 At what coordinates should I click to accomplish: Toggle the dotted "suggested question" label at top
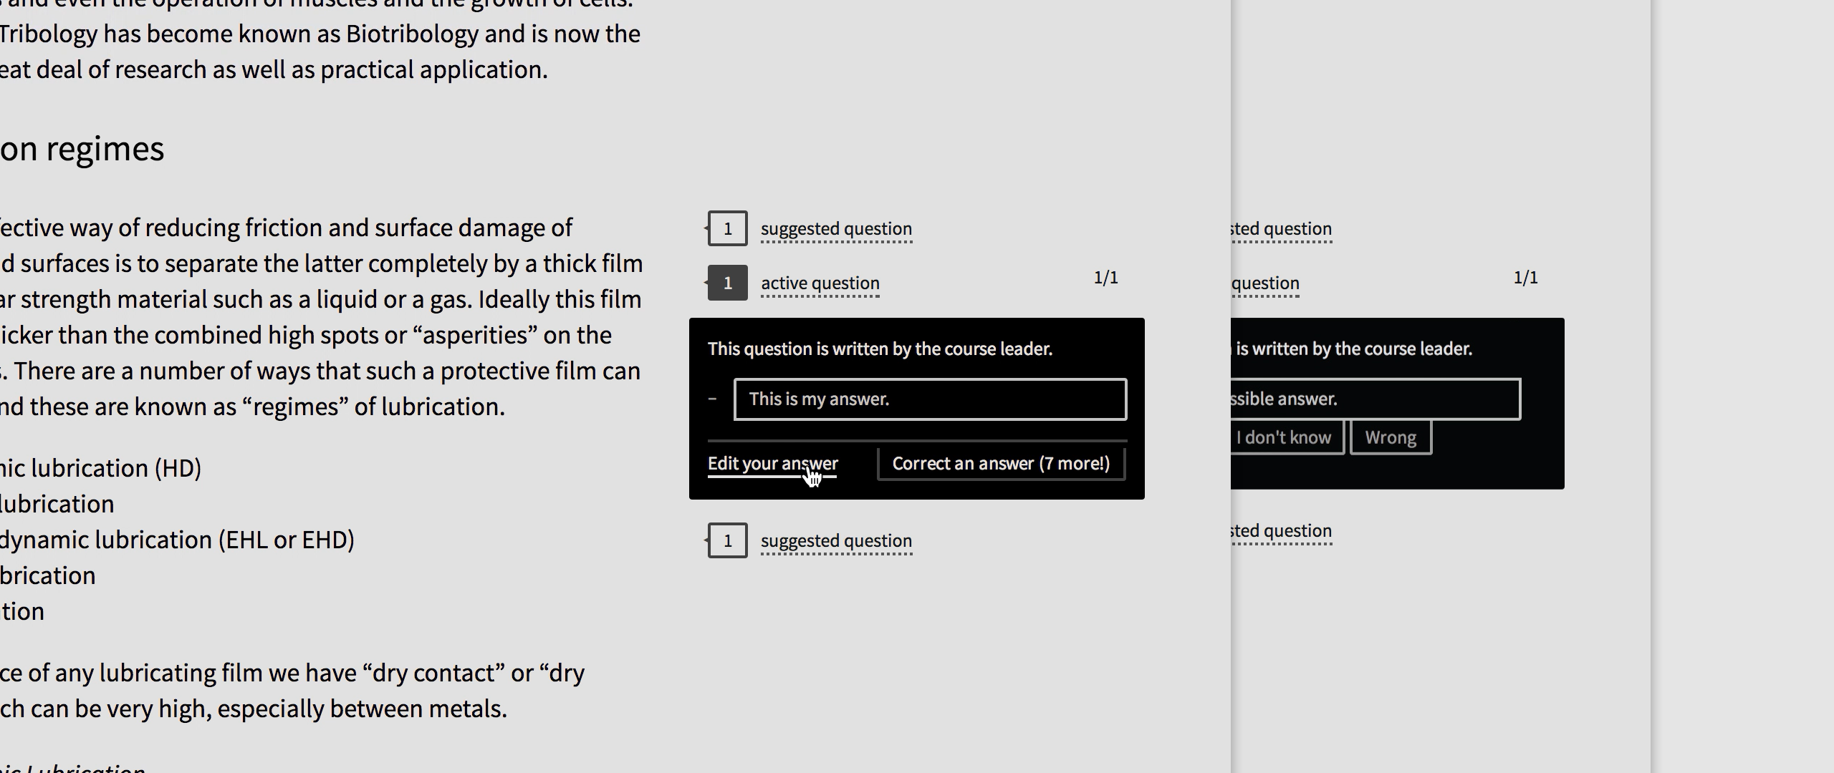click(x=836, y=228)
